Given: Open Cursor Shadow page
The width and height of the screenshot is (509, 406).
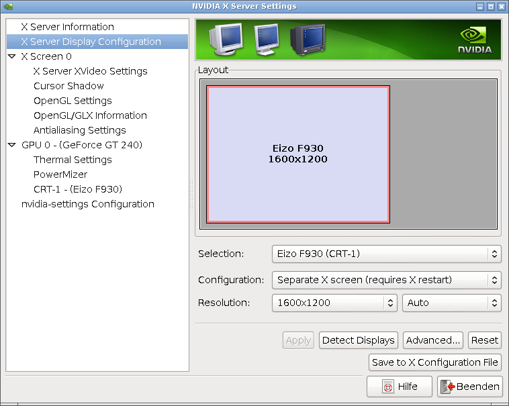Looking at the screenshot, I should pos(68,86).
